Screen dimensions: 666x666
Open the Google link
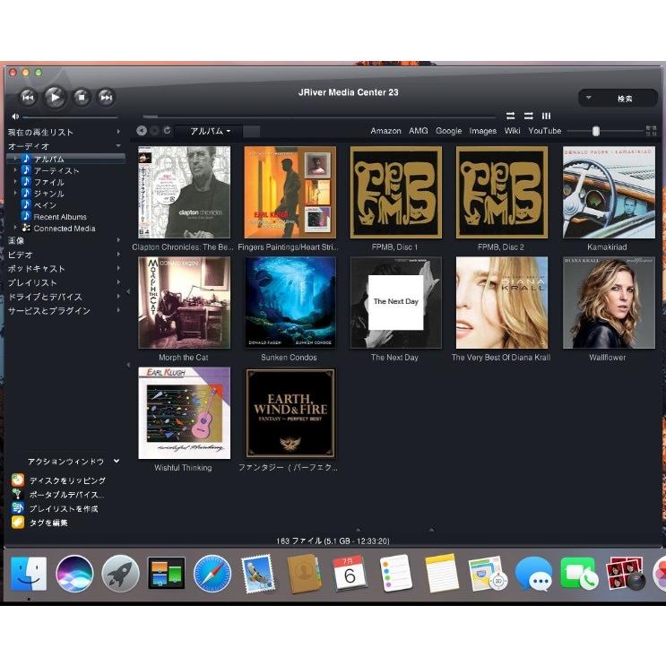[448, 131]
